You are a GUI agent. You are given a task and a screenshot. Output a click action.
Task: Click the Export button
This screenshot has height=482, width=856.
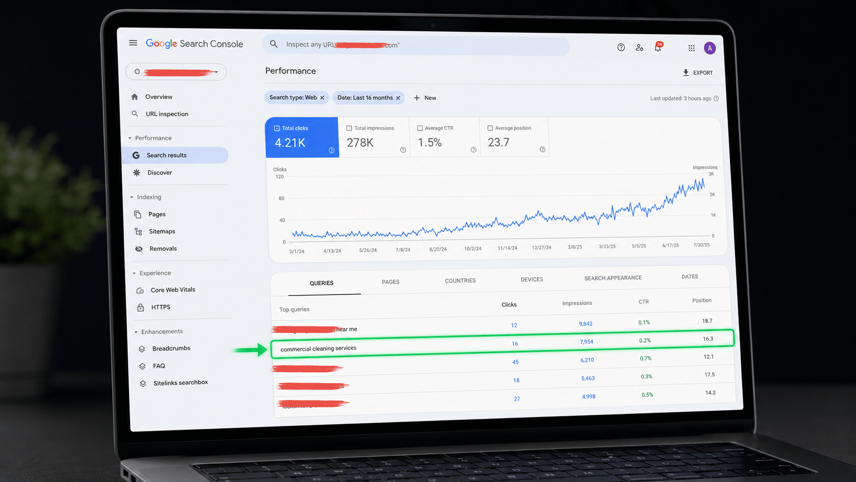pyautogui.click(x=698, y=73)
